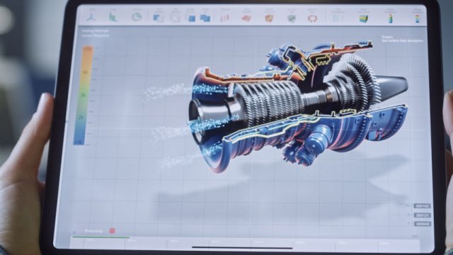Select the red layered mesh icon
453x255 pixels.
point(246,18)
